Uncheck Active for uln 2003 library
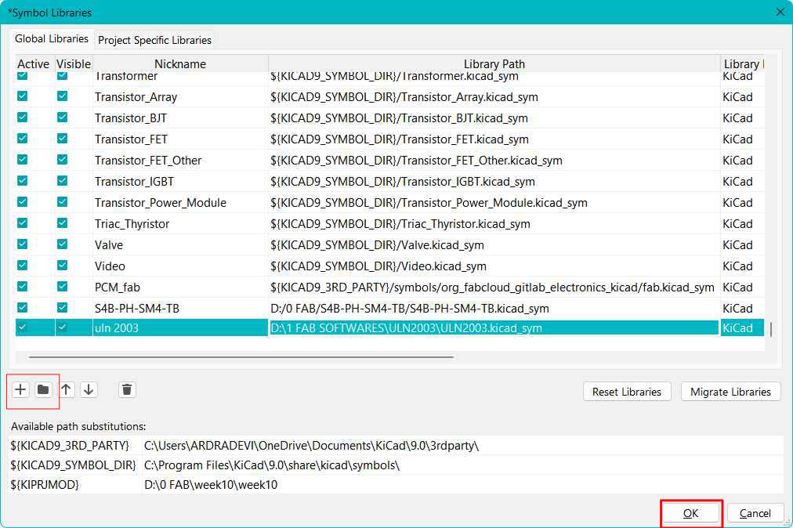This screenshot has width=793, height=528. (x=22, y=327)
